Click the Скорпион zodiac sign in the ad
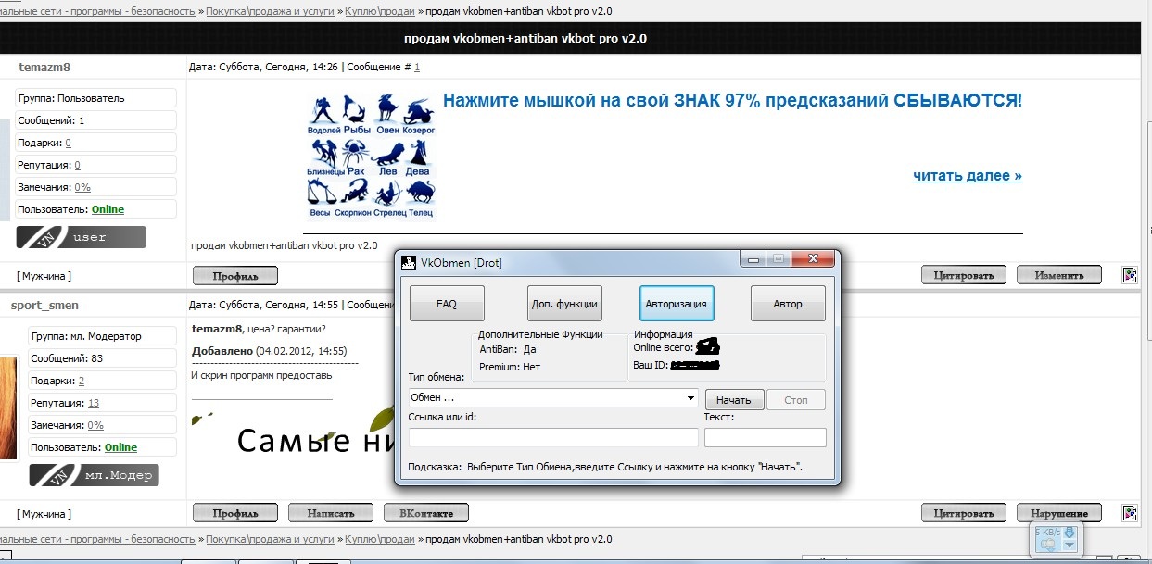The width and height of the screenshot is (1152, 564). [x=355, y=198]
